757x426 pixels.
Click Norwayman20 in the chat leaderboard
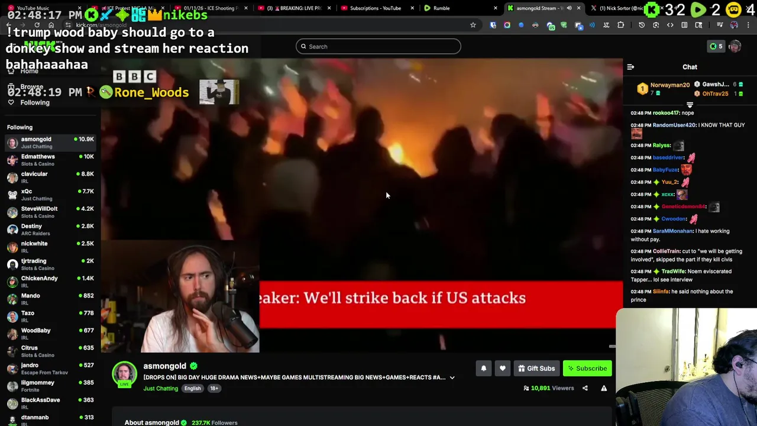tap(670, 85)
